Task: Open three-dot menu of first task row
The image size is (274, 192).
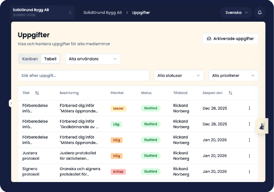Action: pos(249,108)
